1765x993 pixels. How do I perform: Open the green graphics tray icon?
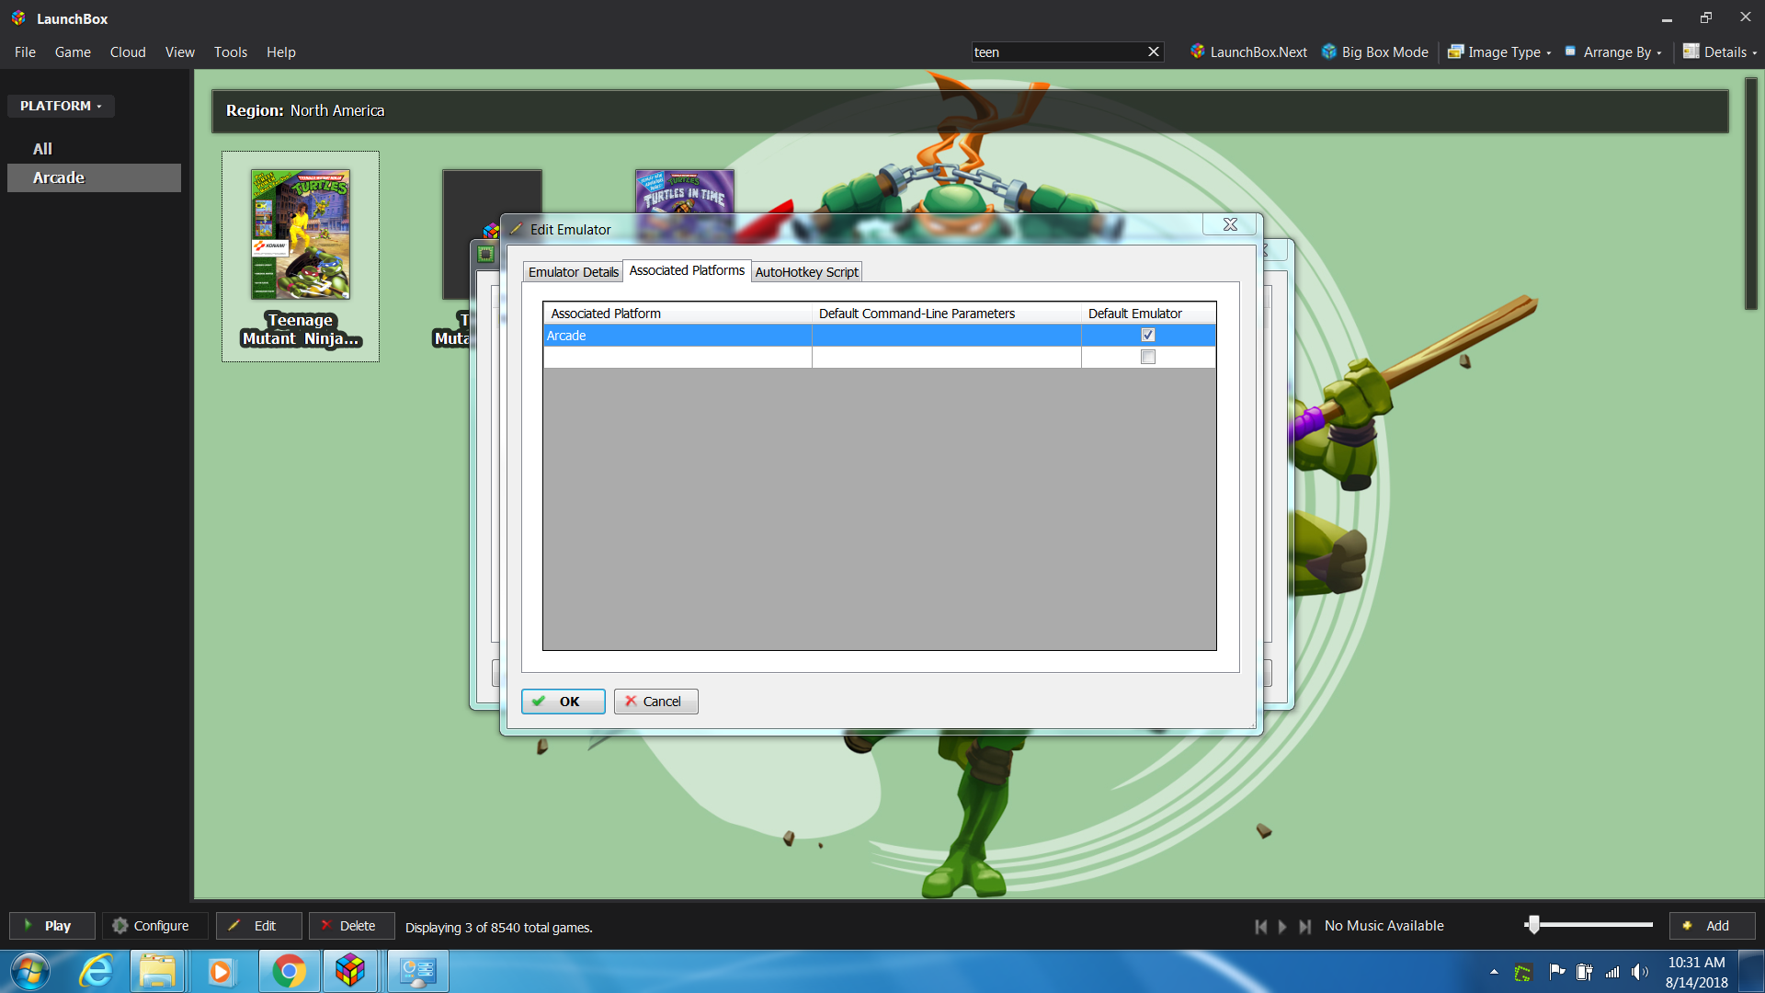(x=1523, y=972)
